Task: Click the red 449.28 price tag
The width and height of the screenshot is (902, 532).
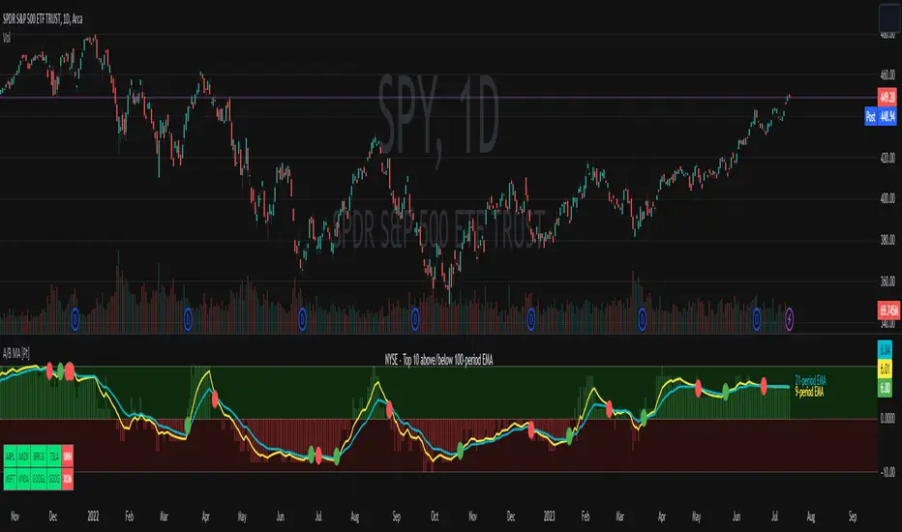Action: pos(887,96)
